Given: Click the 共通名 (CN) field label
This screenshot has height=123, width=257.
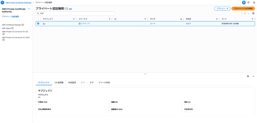Looking at the screenshot, I should (x=43, y=102).
